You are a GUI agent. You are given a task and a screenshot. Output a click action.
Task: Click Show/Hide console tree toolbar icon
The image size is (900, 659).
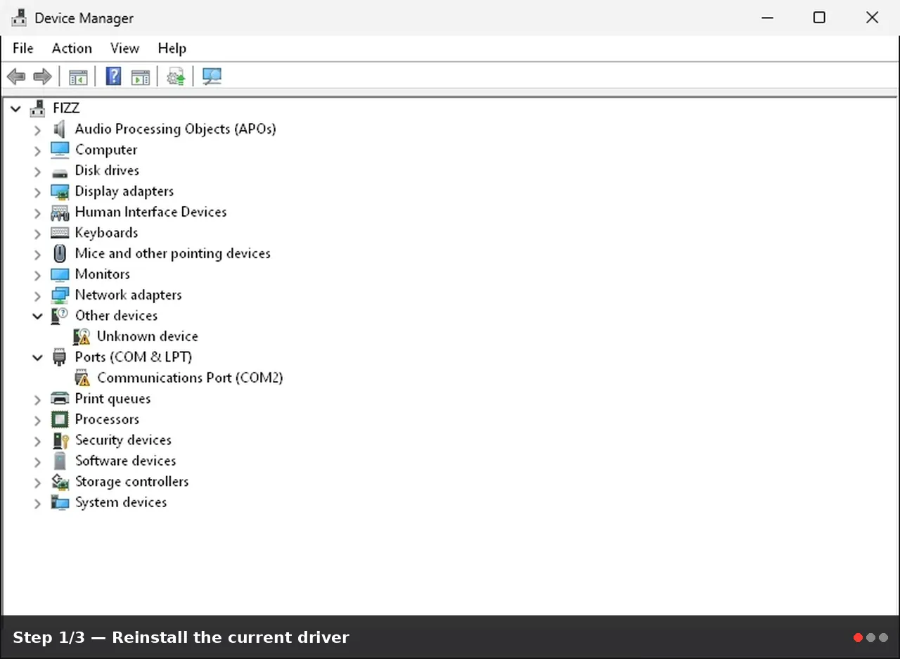(78, 77)
